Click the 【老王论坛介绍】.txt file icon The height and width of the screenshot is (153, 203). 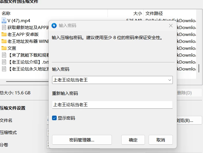point(4,62)
